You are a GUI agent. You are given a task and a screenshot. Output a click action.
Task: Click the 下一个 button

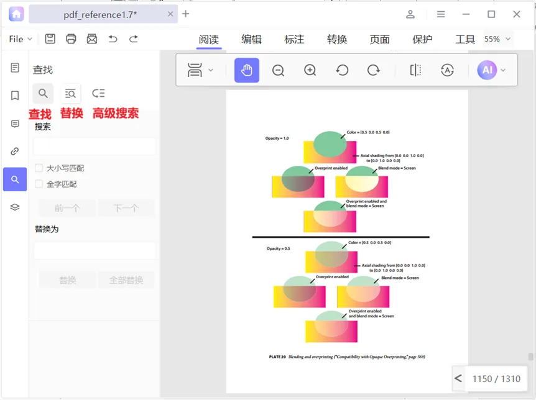pos(126,208)
